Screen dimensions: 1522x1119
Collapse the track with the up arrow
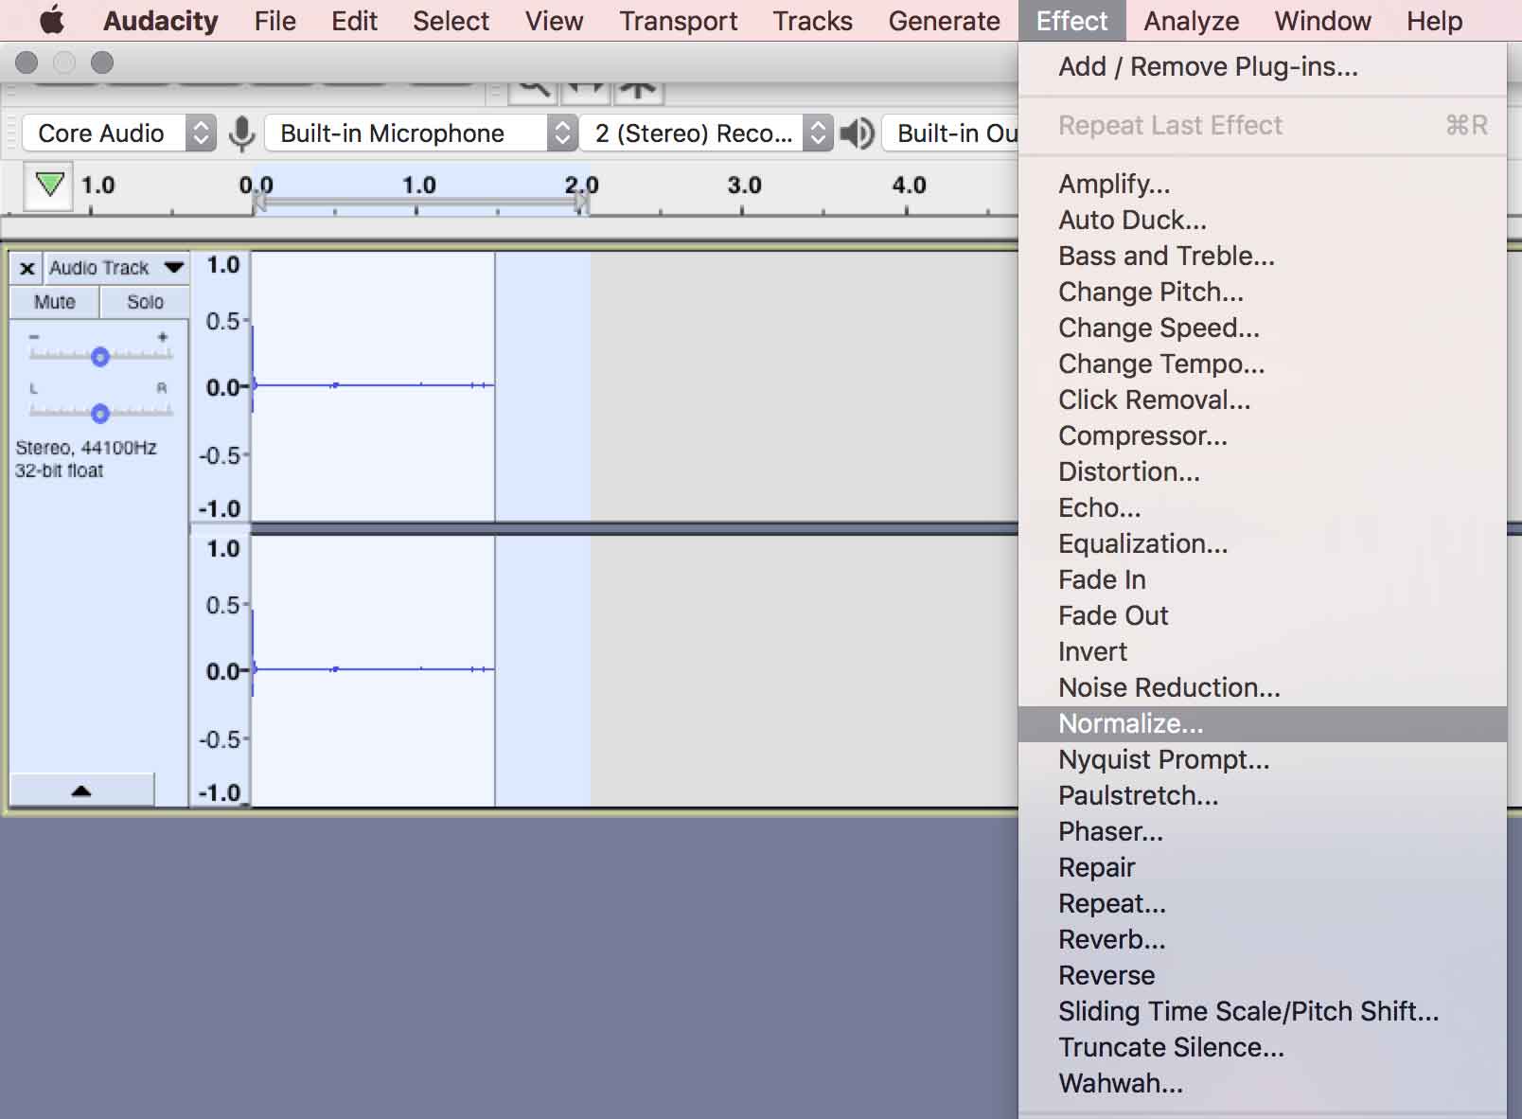81,790
